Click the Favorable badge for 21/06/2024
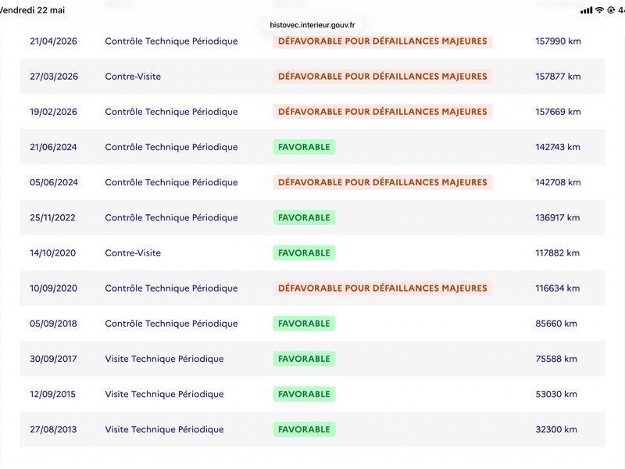The image size is (625, 469). click(x=304, y=147)
